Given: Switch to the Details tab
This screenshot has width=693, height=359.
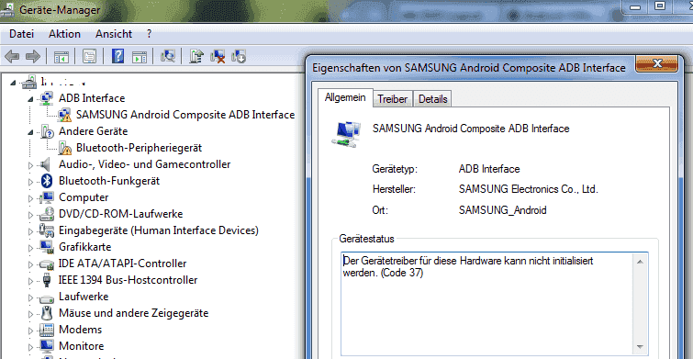Looking at the screenshot, I should click(432, 99).
